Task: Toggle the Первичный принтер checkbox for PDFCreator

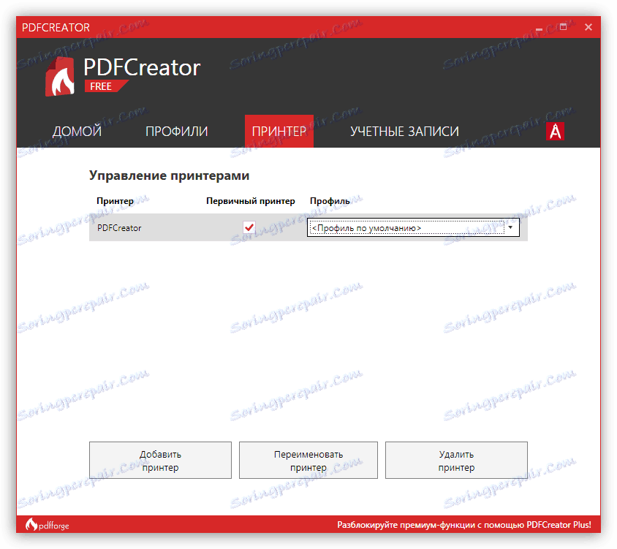Action: tap(249, 227)
